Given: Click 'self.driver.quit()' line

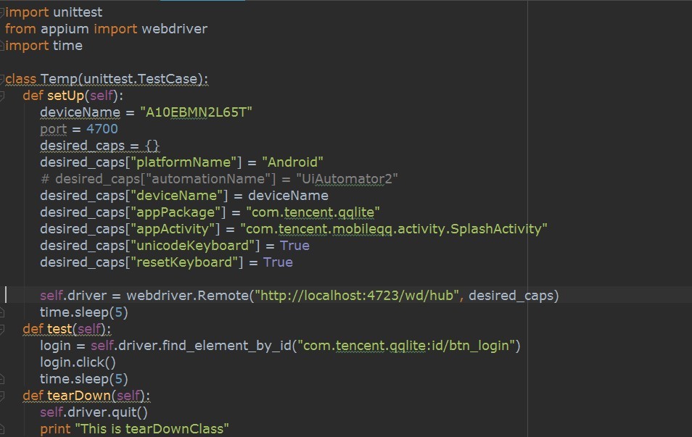Looking at the screenshot, I should tap(94, 412).
